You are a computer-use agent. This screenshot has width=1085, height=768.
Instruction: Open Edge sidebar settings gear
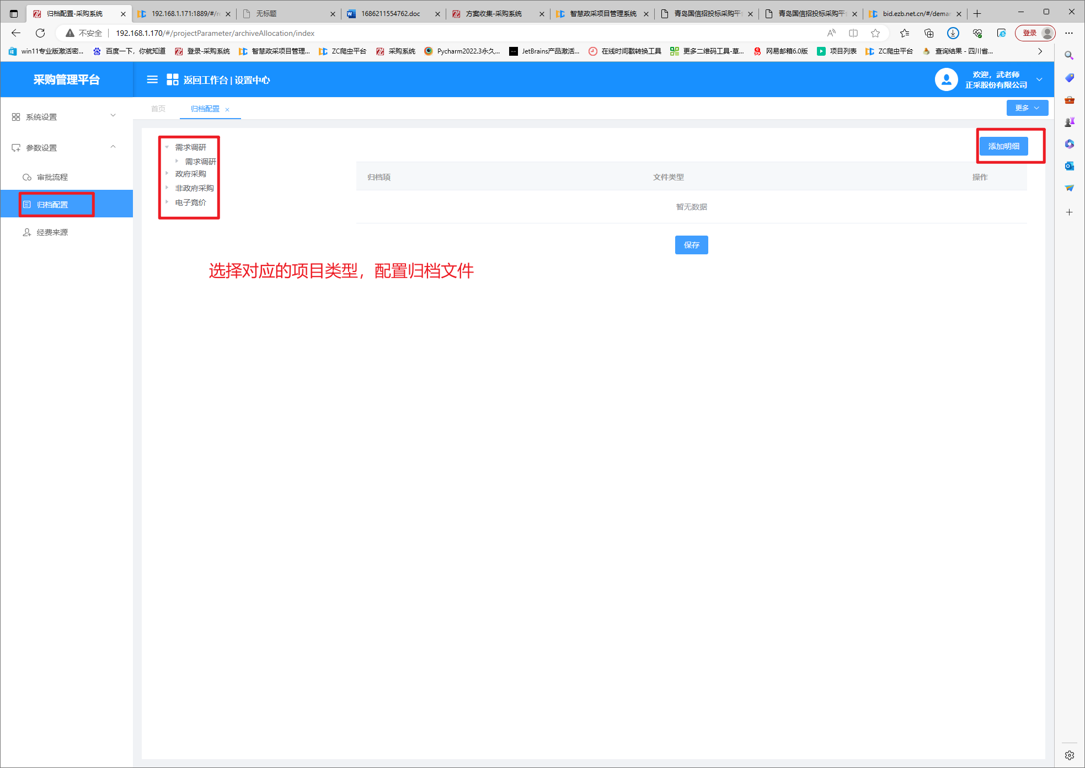[1069, 755]
